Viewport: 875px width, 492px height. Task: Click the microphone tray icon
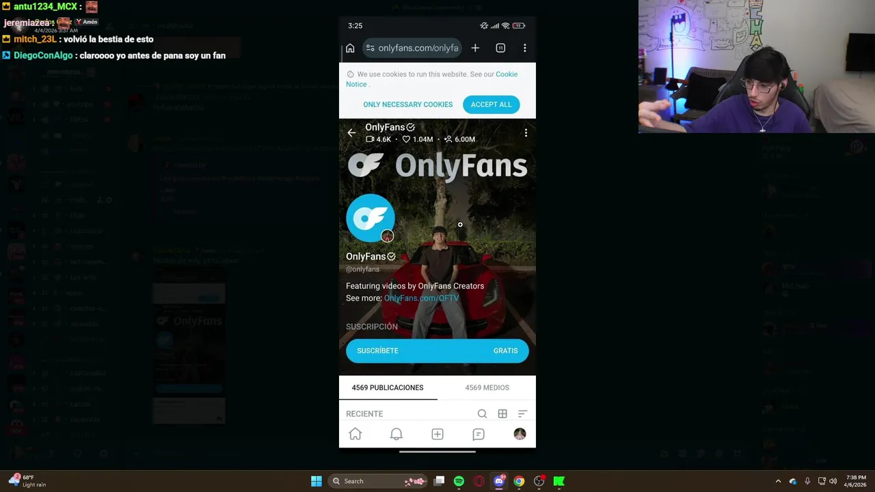807,481
